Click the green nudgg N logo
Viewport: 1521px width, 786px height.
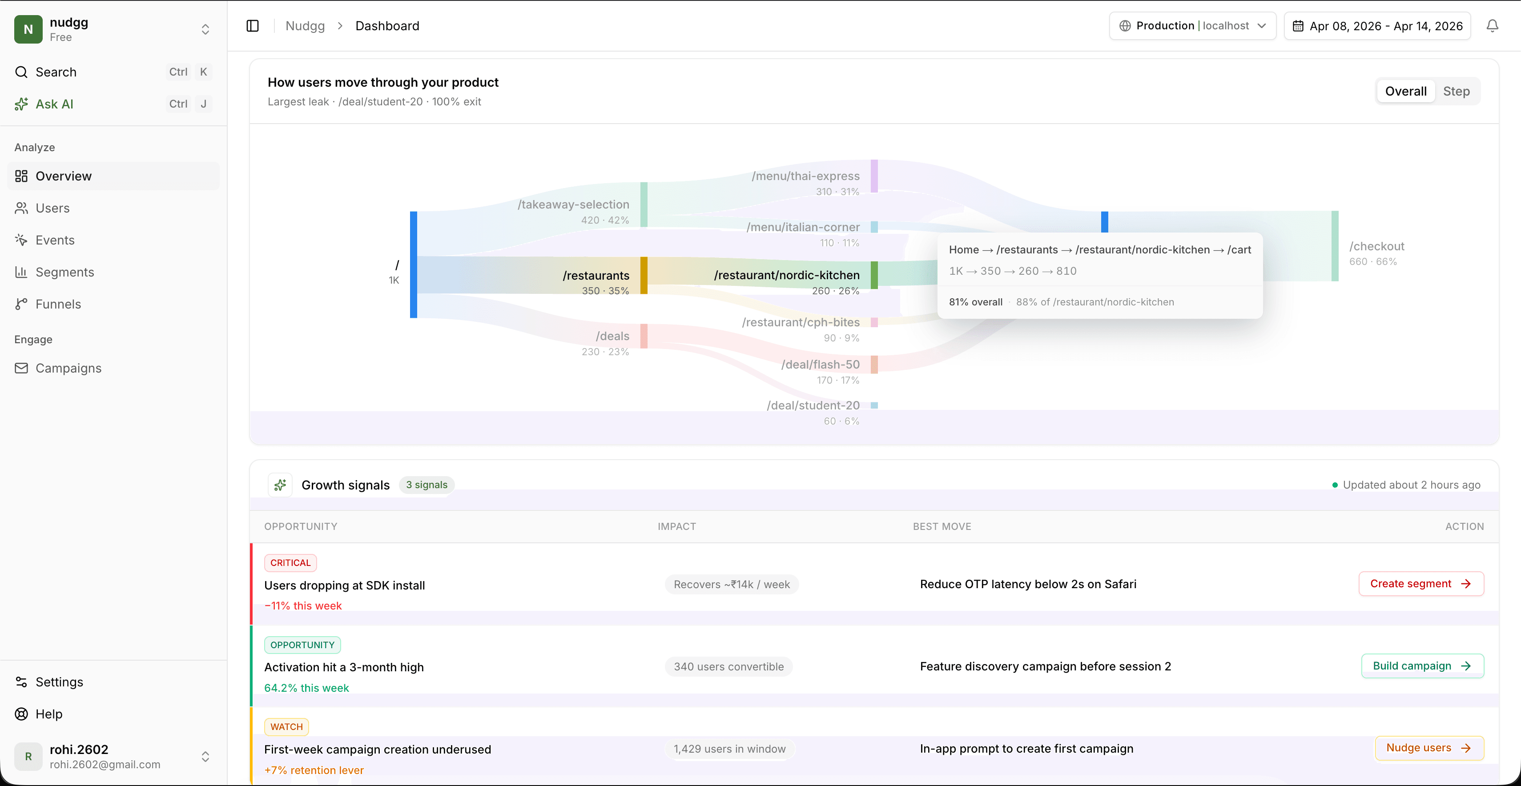tap(28, 29)
